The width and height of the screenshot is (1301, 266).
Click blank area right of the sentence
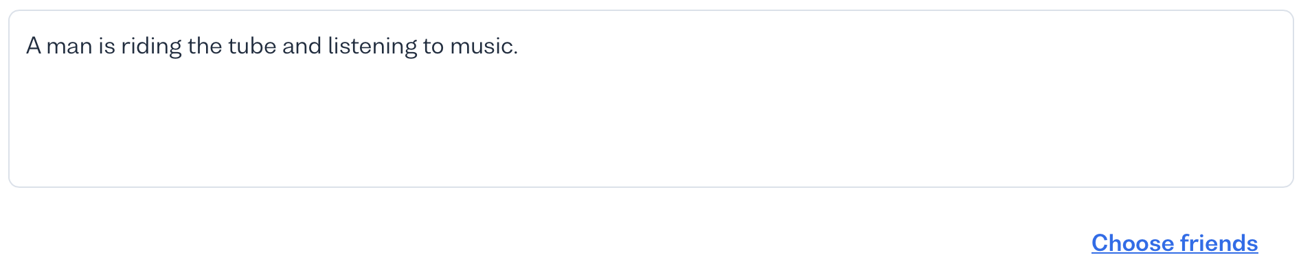pyautogui.click(x=893, y=46)
